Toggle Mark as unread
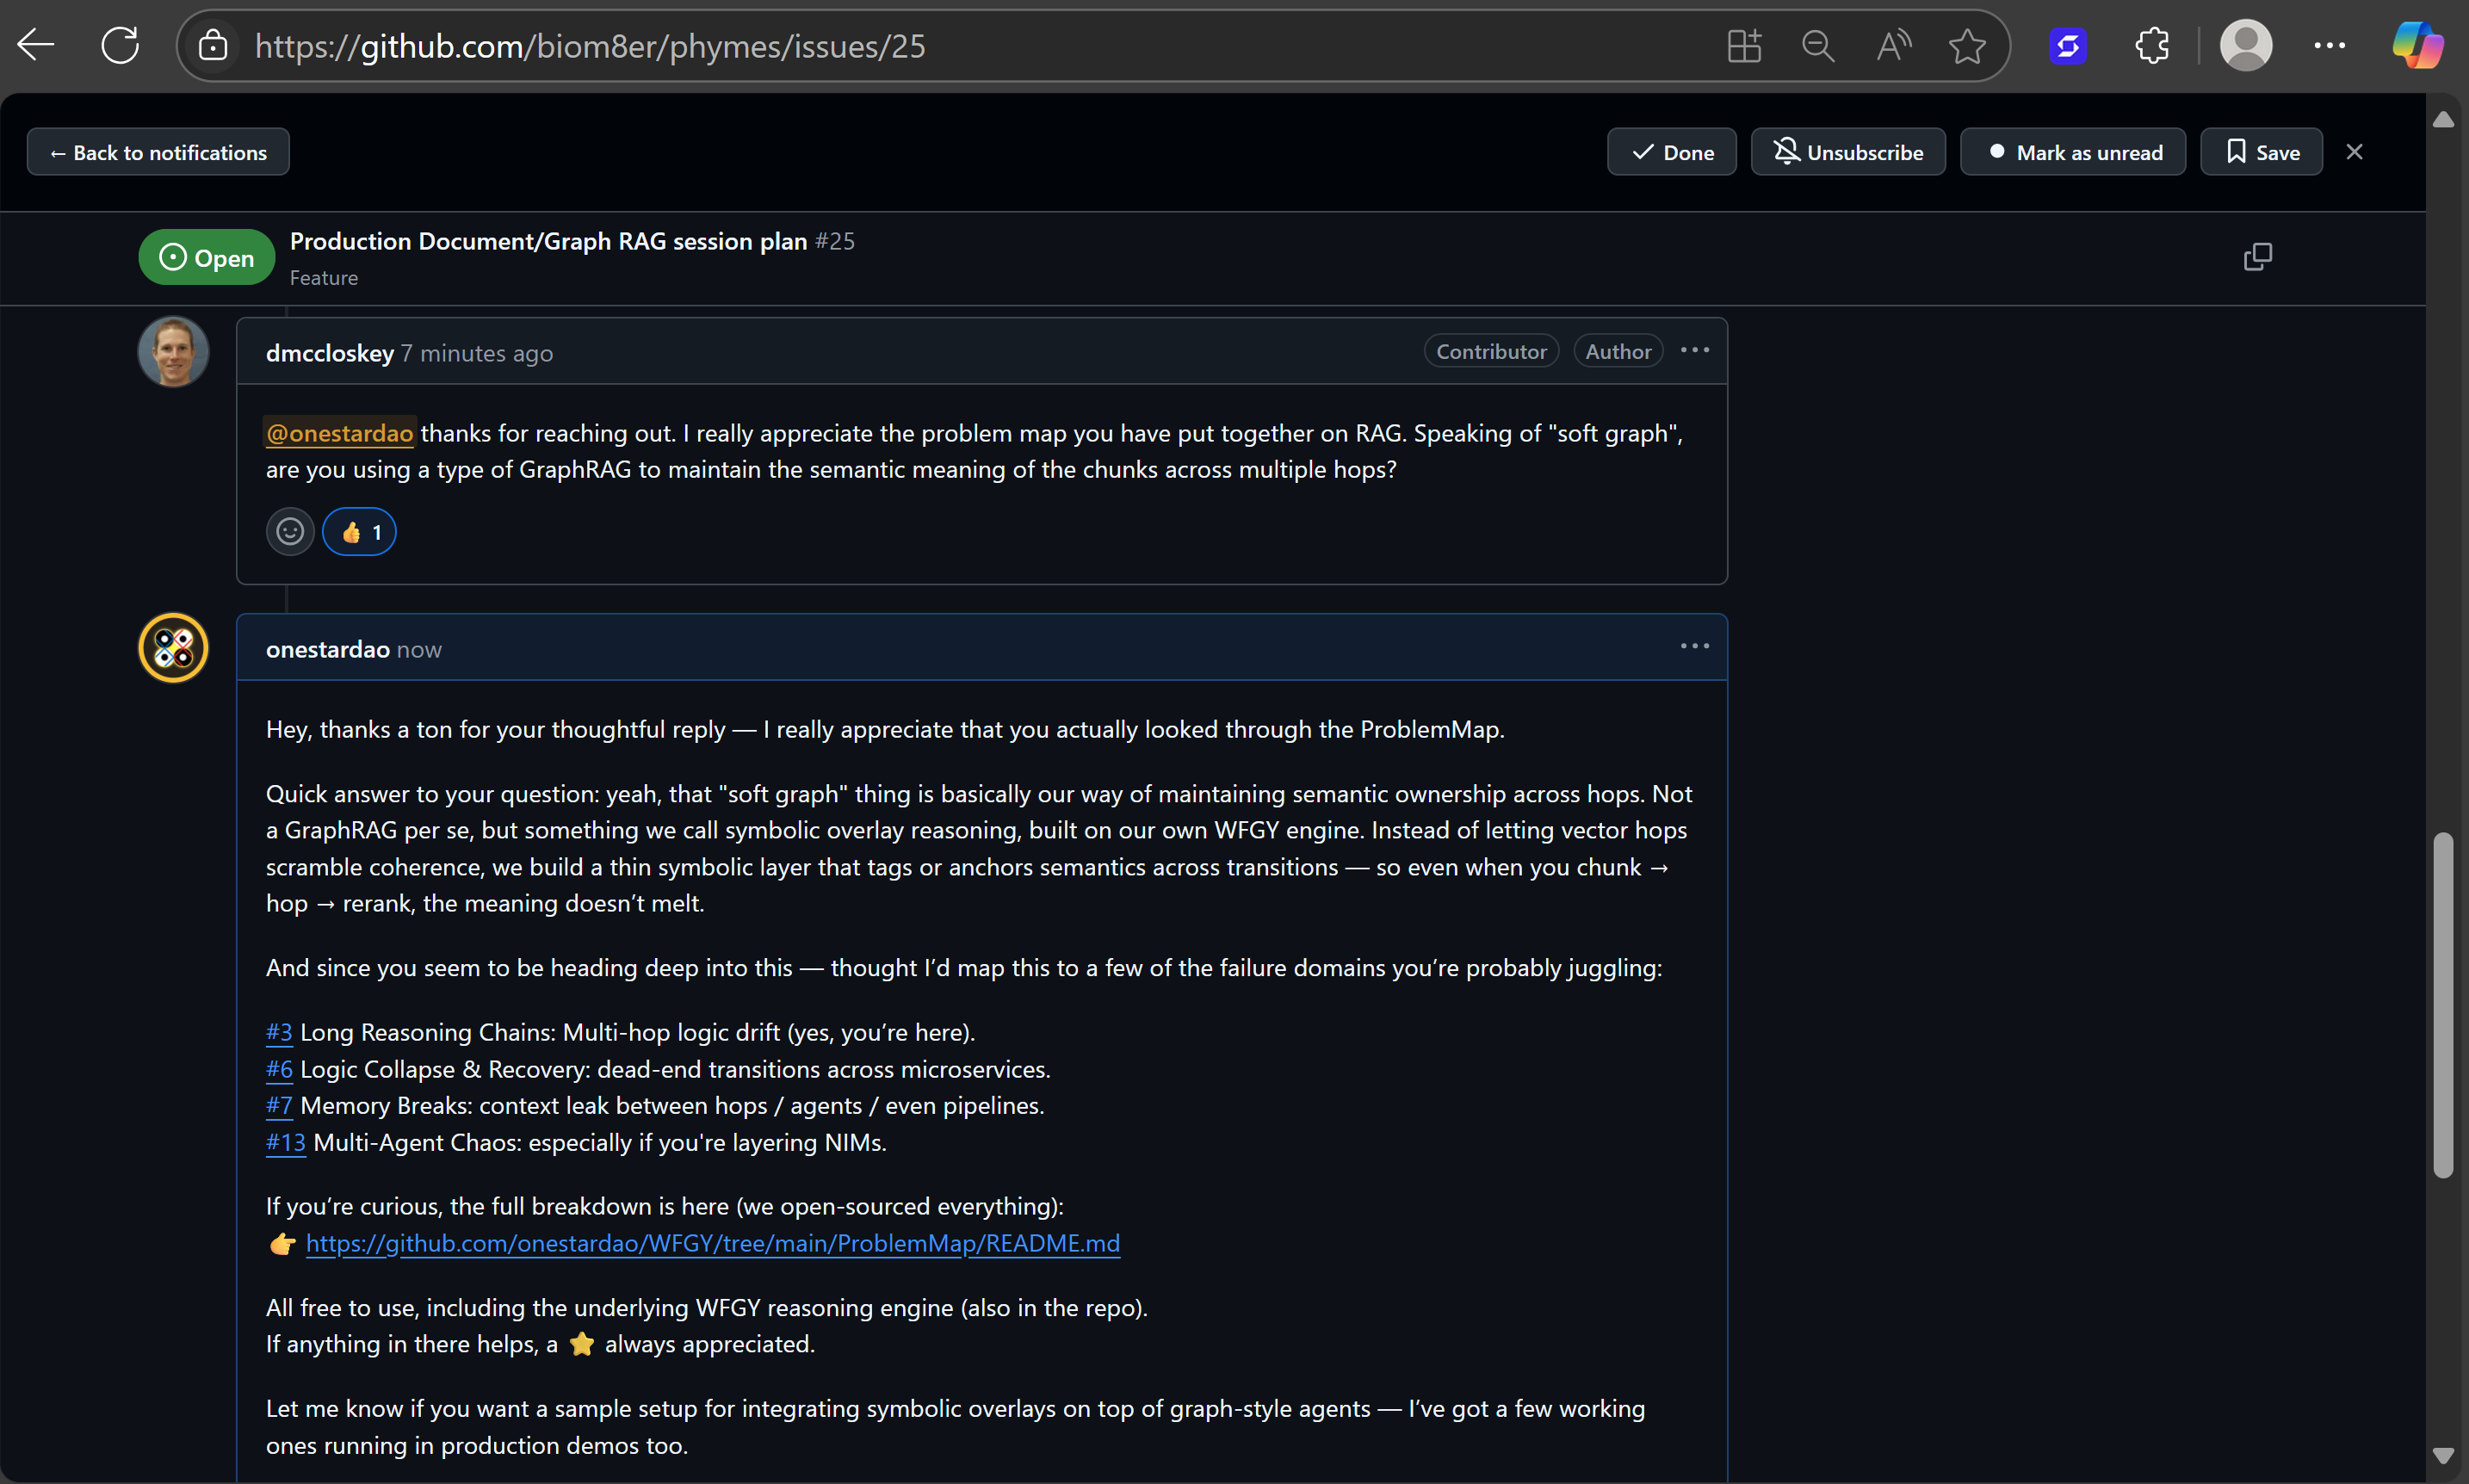The width and height of the screenshot is (2469, 1484). [x=2072, y=152]
